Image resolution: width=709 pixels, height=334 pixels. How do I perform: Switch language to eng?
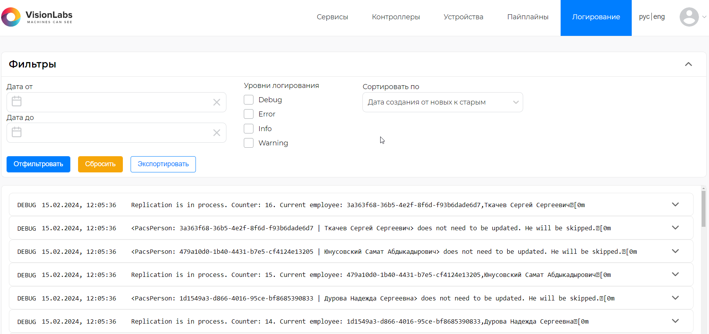click(x=659, y=17)
